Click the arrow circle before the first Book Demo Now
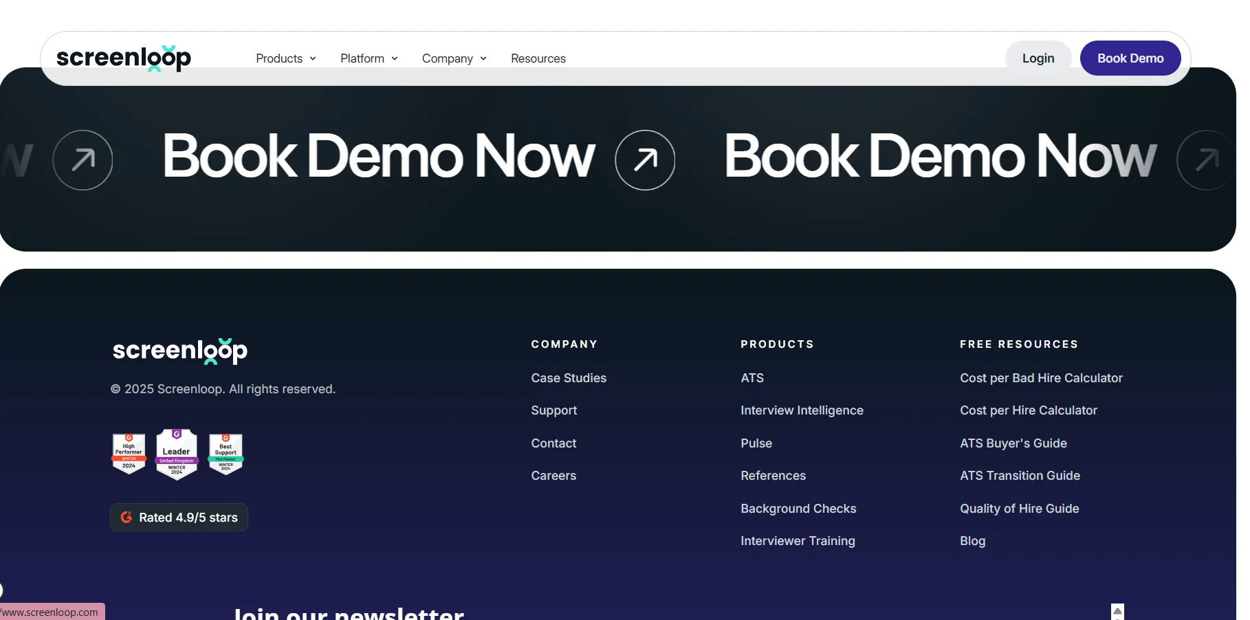The height and width of the screenshot is (620, 1250). [83, 160]
